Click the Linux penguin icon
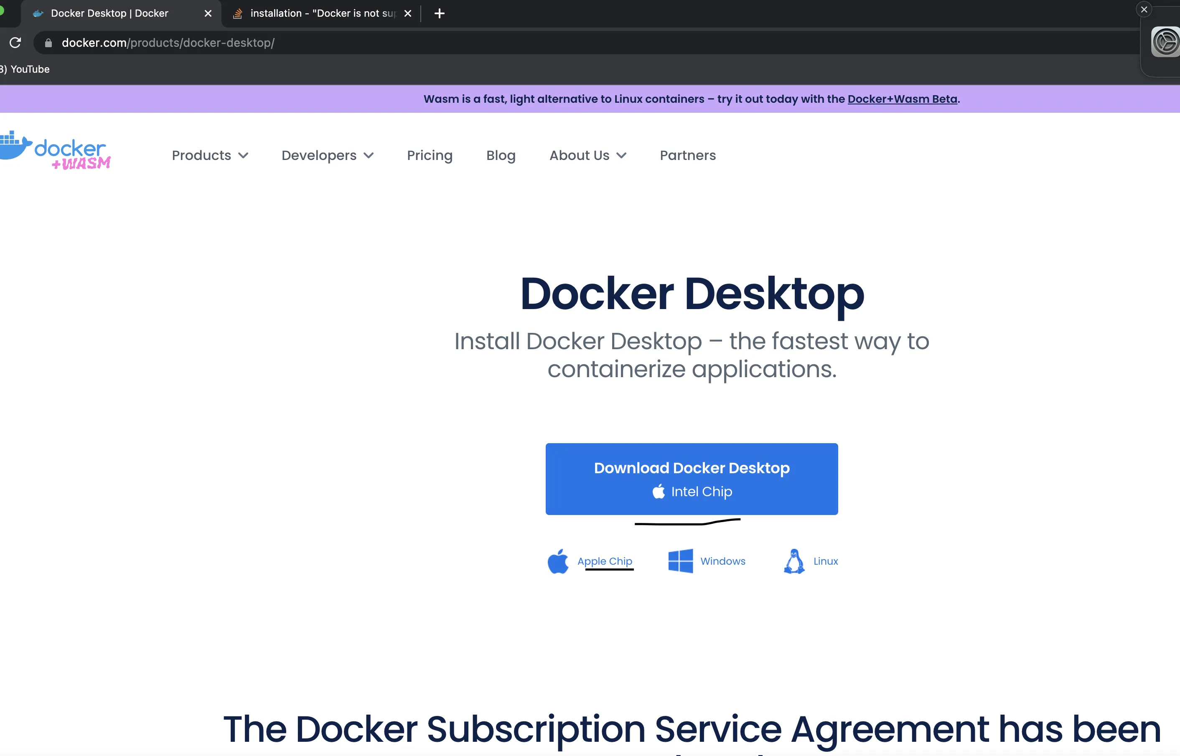 [793, 561]
